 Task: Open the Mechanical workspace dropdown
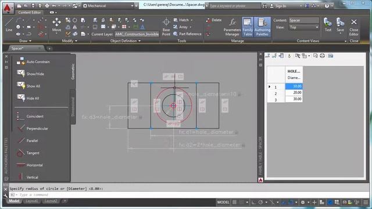tap(109, 6)
